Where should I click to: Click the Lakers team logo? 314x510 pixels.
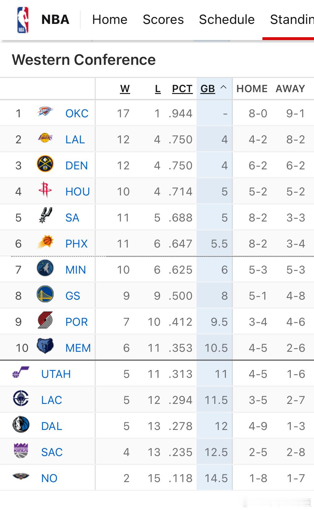pos(45,138)
